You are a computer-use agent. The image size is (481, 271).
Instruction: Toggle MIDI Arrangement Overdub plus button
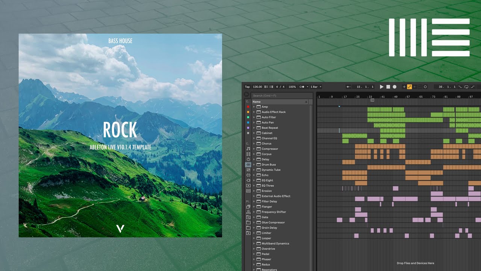point(404,87)
